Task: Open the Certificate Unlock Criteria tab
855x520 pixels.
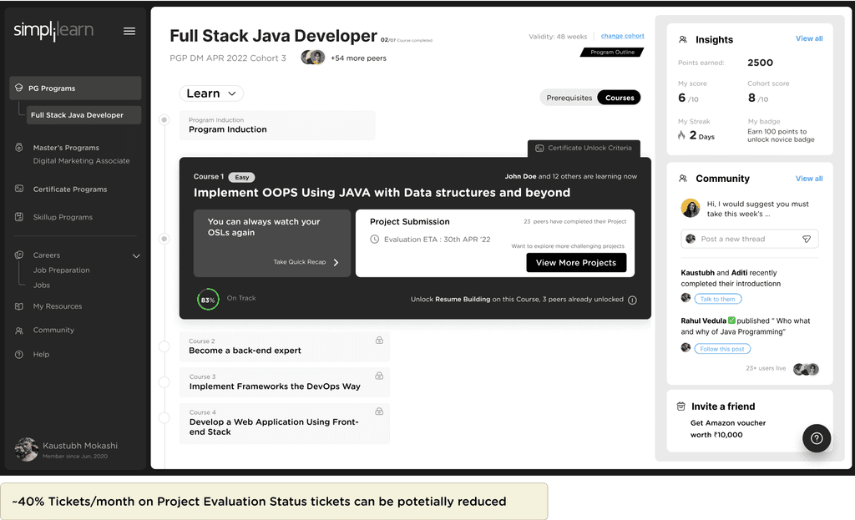Action: coord(584,149)
